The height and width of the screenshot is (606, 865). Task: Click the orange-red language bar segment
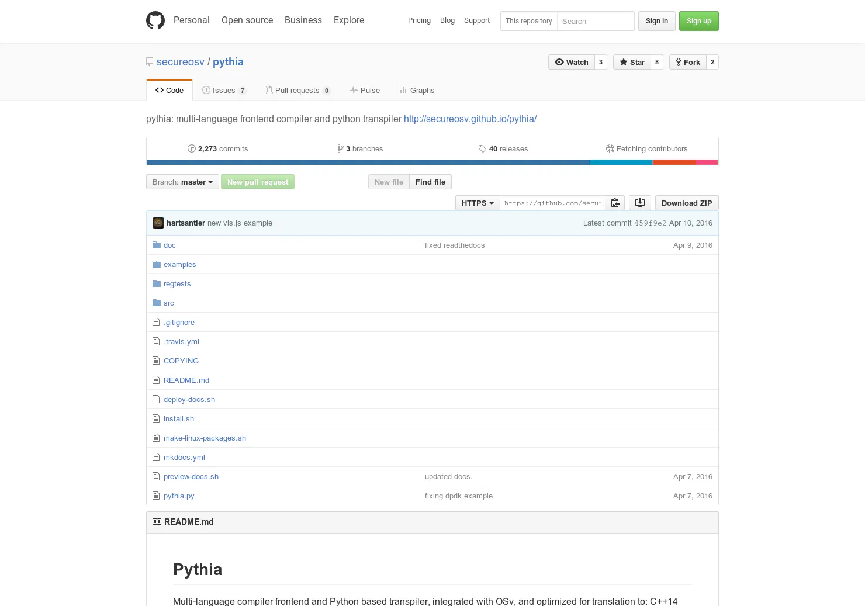(x=674, y=162)
